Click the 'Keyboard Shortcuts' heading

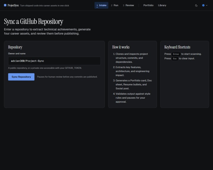tap(177, 47)
